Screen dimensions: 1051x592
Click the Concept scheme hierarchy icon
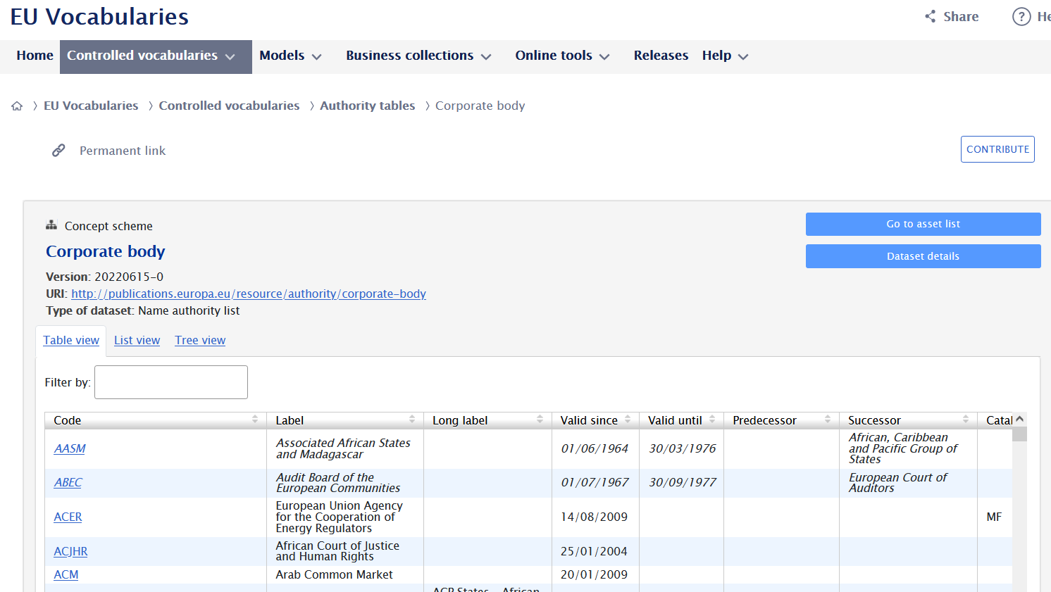pos(51,225)
